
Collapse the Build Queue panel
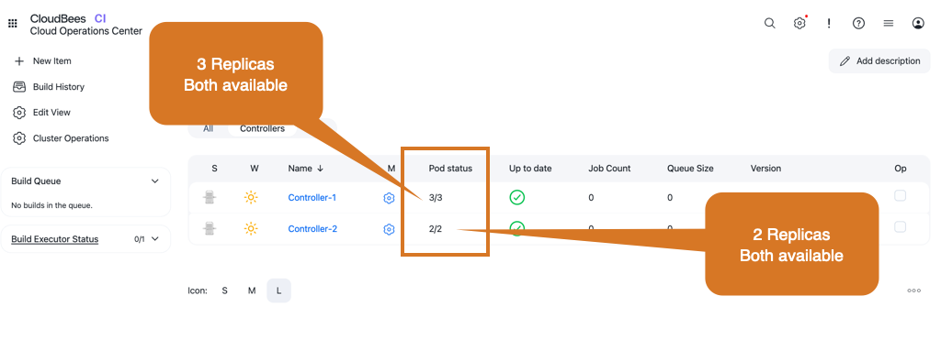pos(154,181)
